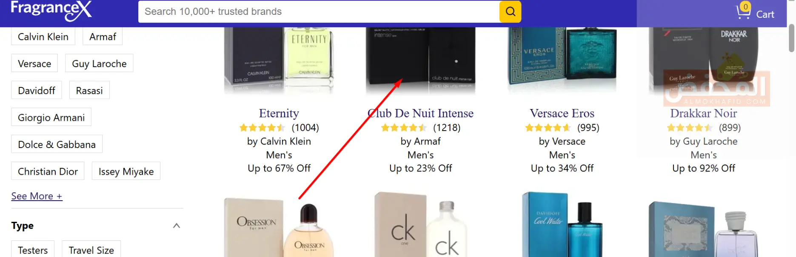
Task: Click the yellow search magnifier button
Action: tap(510, 11)
